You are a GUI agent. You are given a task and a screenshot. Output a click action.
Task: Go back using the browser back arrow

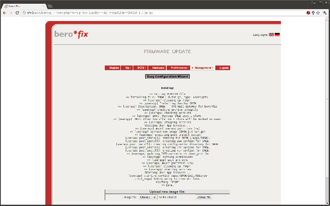[5, 13]
